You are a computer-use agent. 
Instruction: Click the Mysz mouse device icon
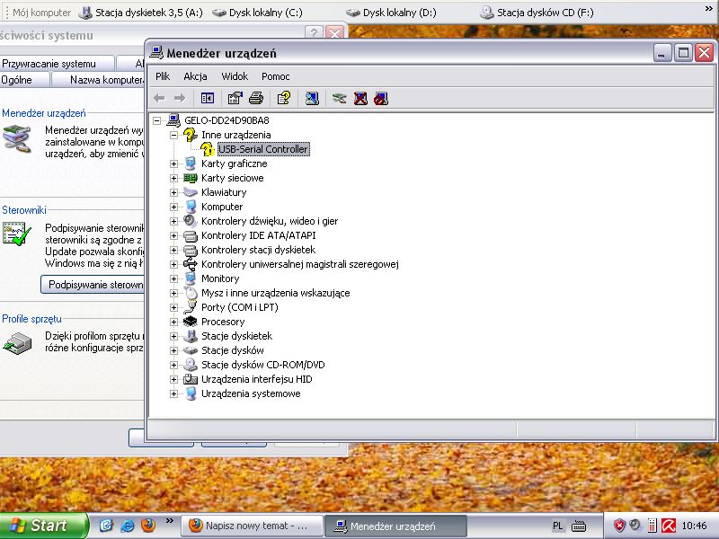(191, 293)
